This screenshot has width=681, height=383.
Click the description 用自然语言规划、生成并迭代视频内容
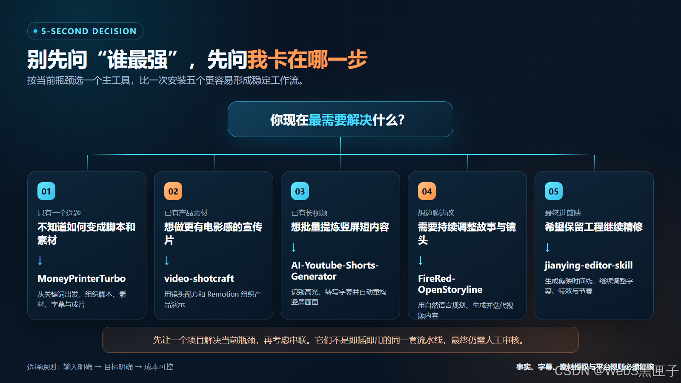(x=466, y=310)
